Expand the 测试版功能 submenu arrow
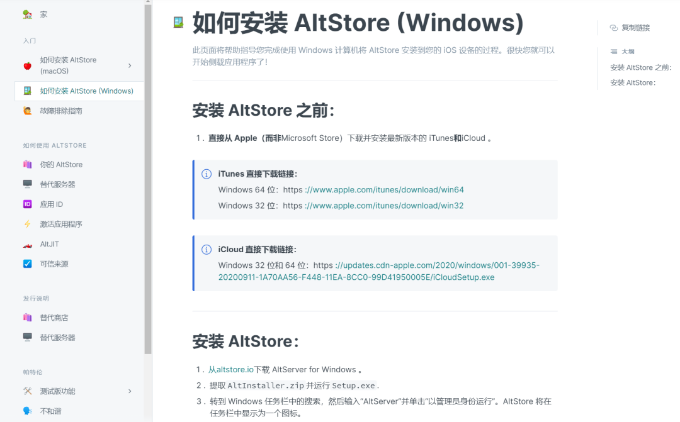 pyautogui.click(x=130, y=391)
